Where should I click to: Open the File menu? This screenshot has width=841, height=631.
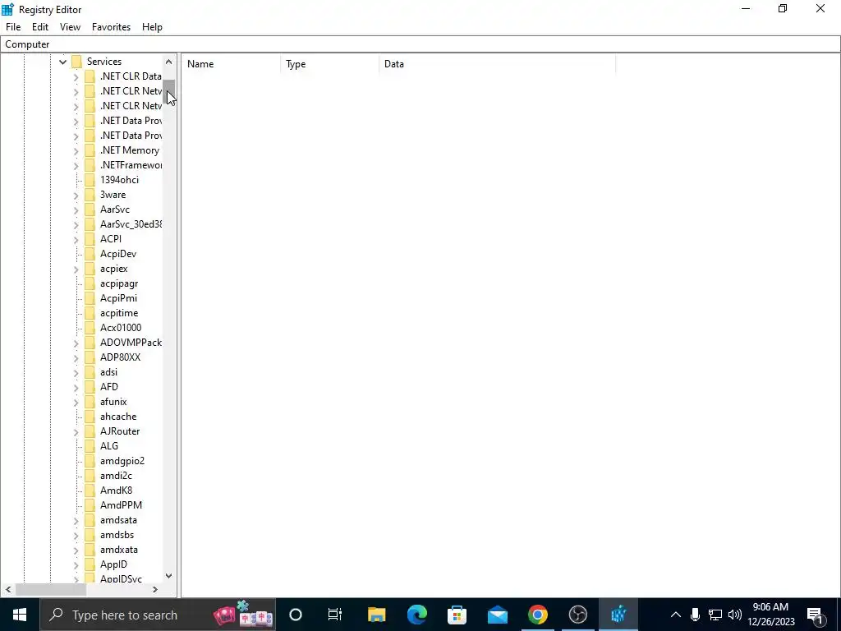tap(13, 27)
